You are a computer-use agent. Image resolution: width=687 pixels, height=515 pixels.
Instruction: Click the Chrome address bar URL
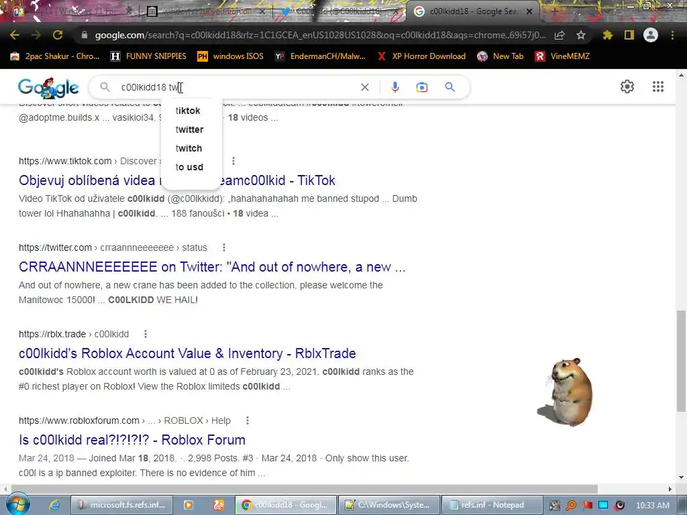point(321,35)
